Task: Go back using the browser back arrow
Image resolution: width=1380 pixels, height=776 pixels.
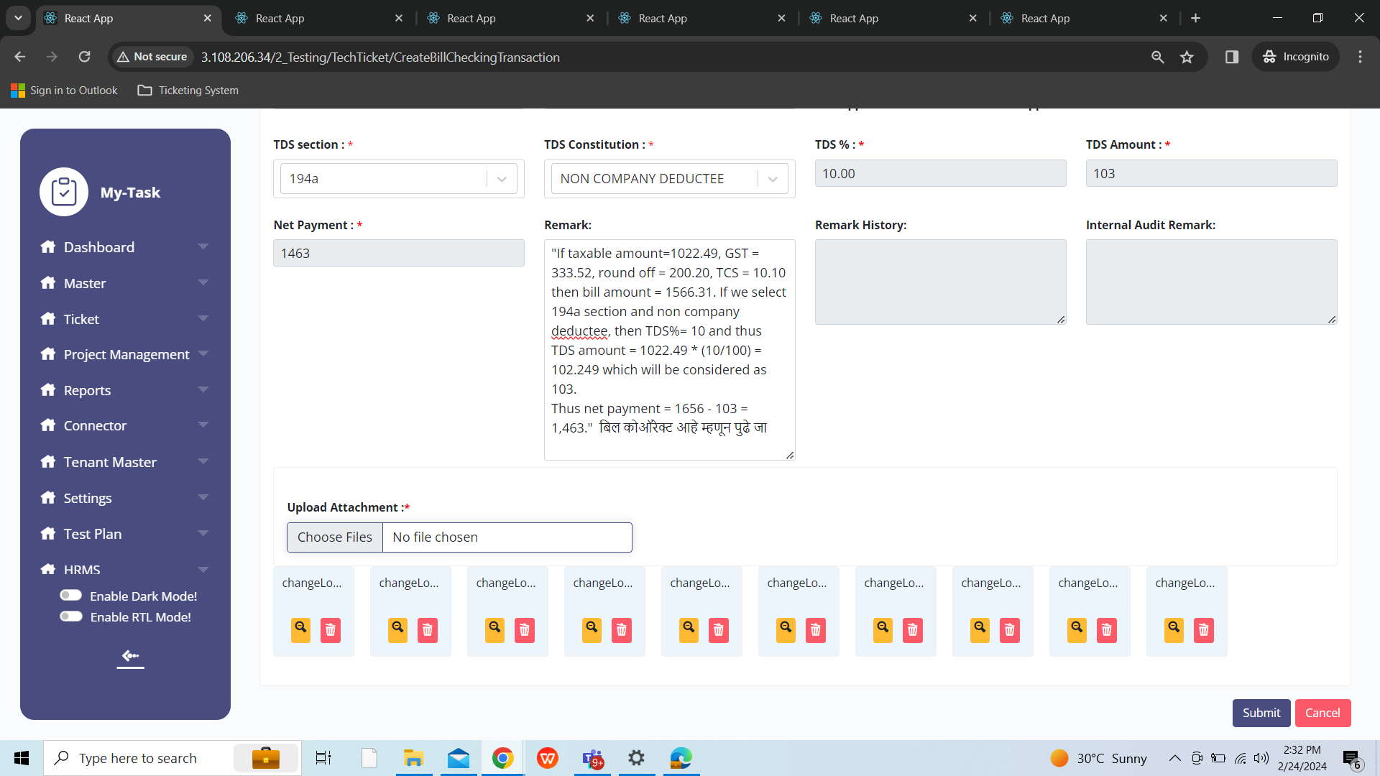Action: pyautogui.click(x=19, y=57)
